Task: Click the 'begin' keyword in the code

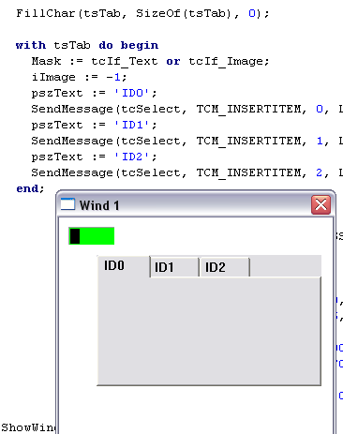Action: (140, 46)
